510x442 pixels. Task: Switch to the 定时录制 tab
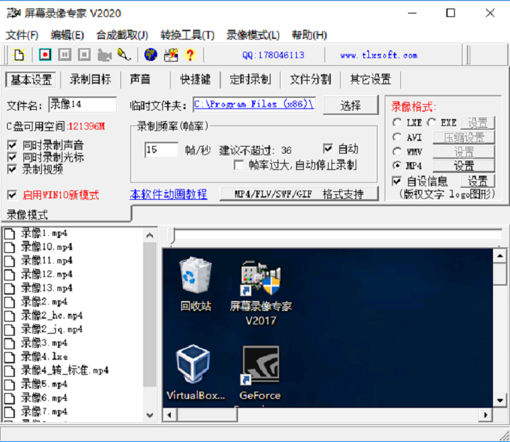[x=250, y=79]
